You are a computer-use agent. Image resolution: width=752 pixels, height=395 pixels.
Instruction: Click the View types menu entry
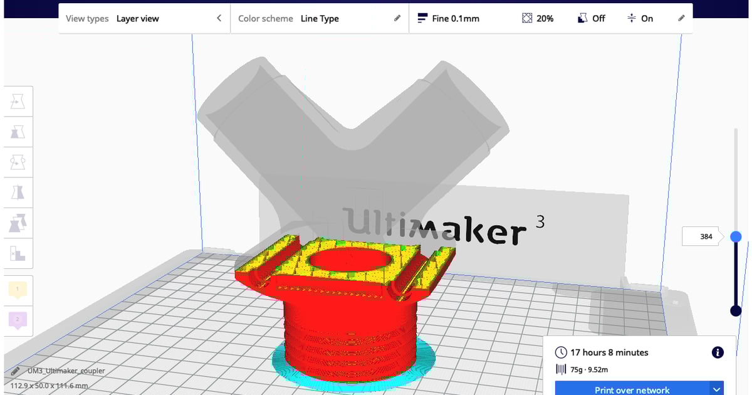(x=87, y=18)
